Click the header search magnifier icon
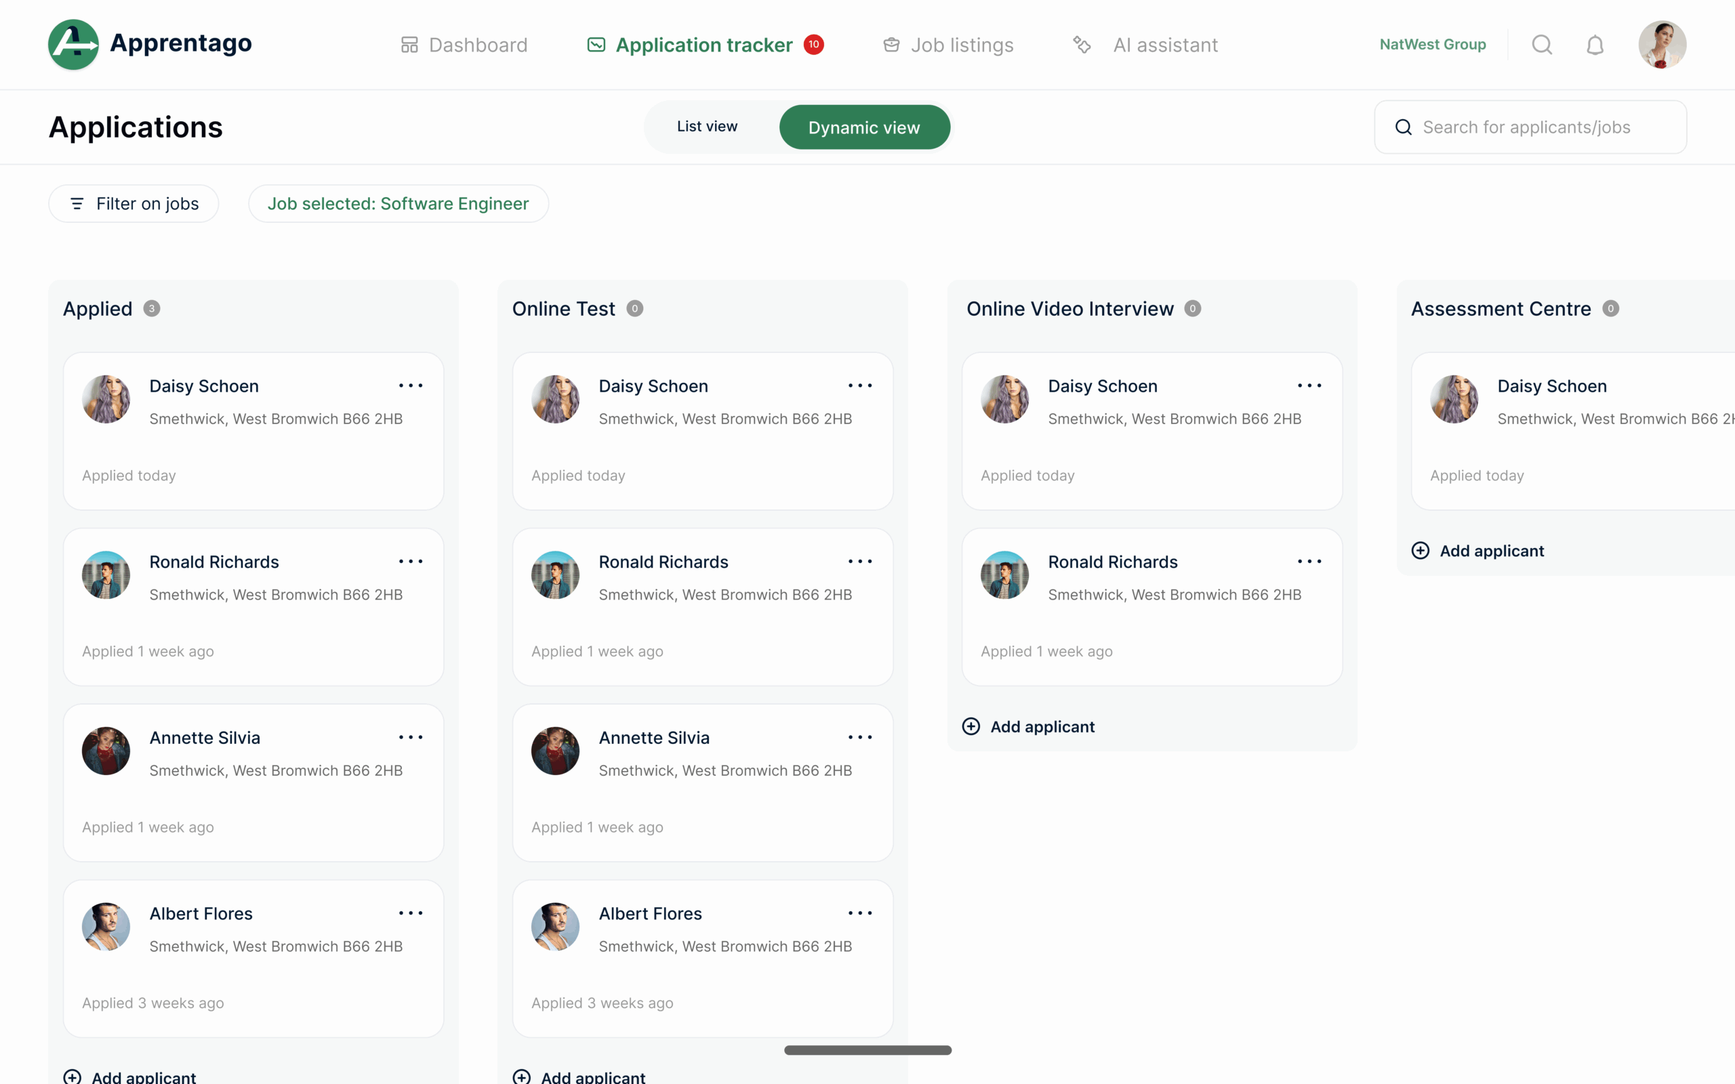1735x1084 pixels. [1541, 45]
